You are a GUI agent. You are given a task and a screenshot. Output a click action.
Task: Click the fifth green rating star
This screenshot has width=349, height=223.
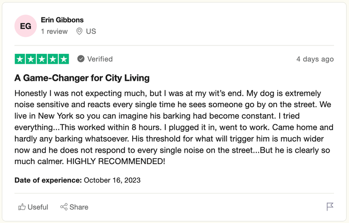pyautogui.click(x=64, y=59)
